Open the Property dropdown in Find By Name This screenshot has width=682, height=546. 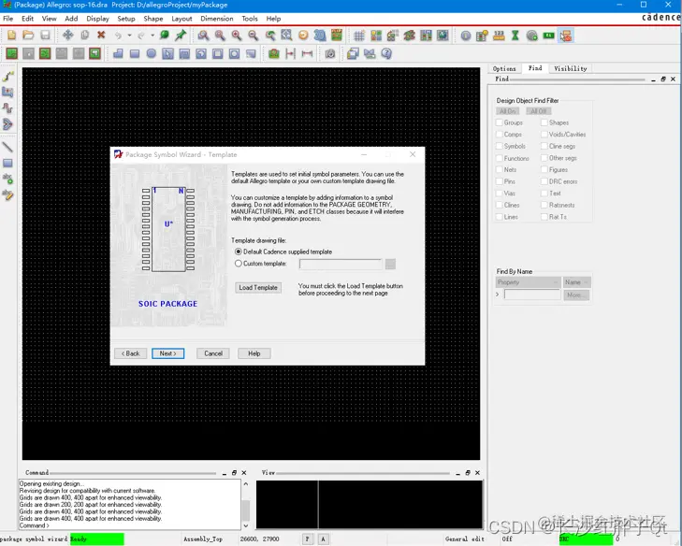click(528, 282)
